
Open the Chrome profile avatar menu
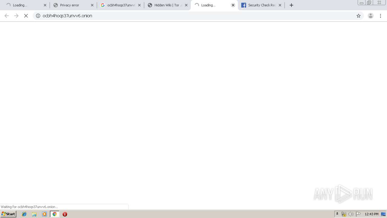coord(371,16)
